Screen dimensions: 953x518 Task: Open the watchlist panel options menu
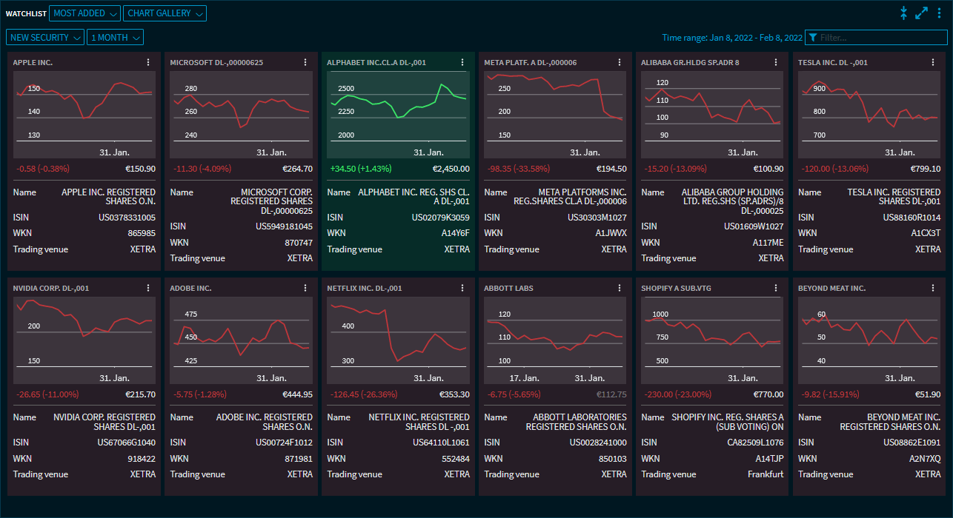[x=939, y=13]
